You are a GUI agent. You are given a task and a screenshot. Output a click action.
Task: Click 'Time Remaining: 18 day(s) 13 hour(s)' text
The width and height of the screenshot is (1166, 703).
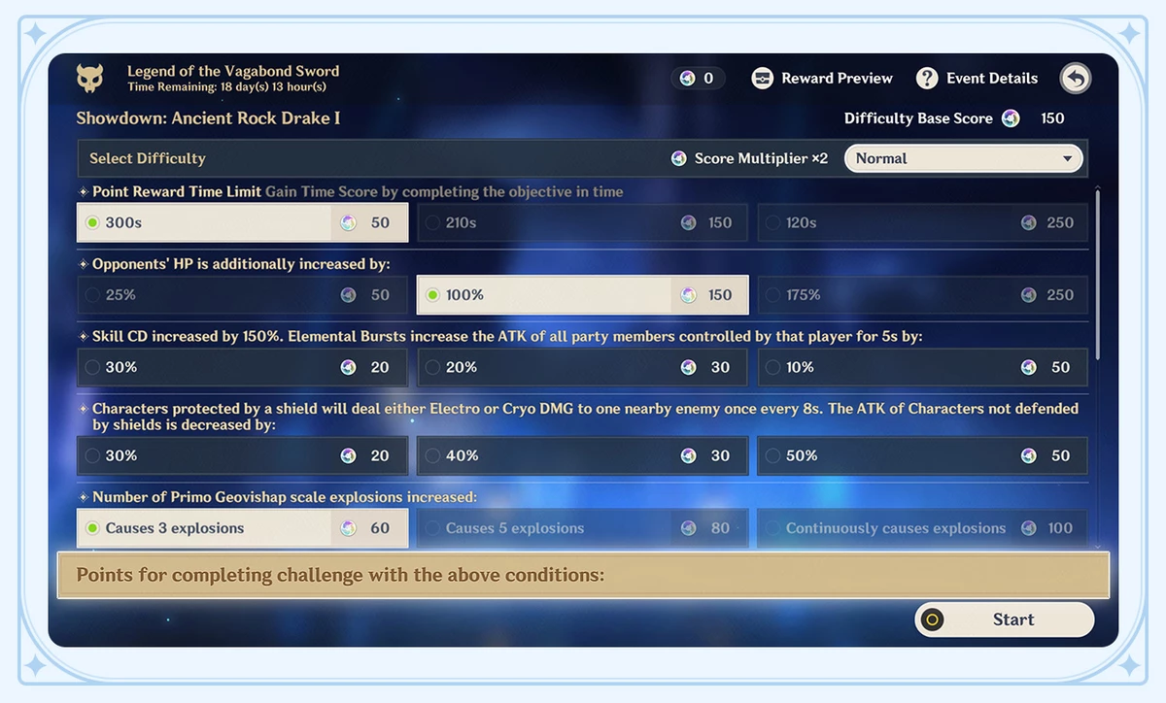[x=226, y=86]
